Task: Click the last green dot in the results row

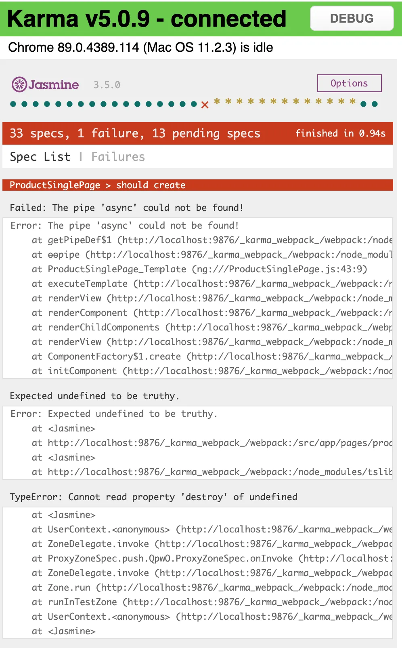Action: [375, 104]
